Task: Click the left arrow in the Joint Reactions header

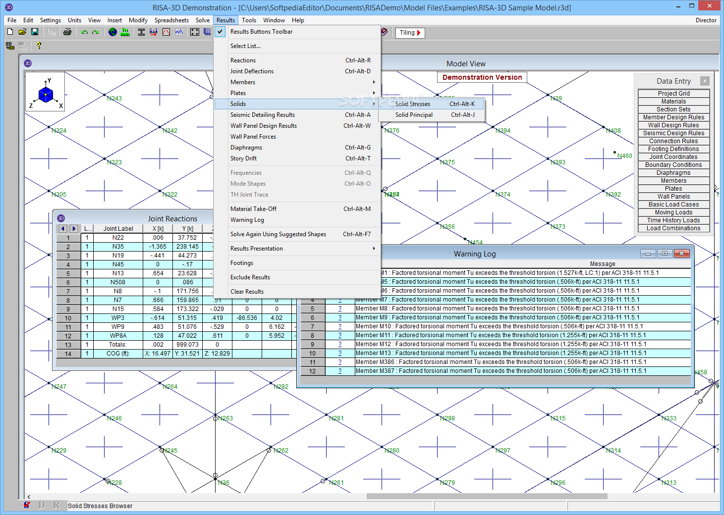Action: pyautogui.click(x=63, y=228)
